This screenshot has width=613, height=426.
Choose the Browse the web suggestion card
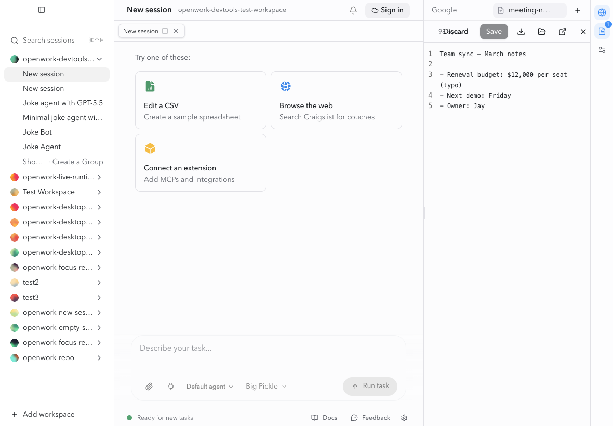coord(336,100)
